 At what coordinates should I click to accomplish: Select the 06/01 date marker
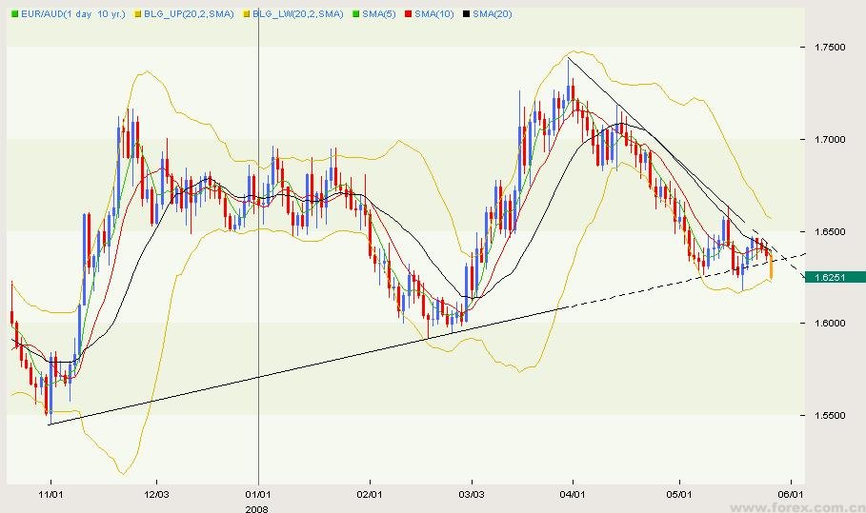tap(791, 495)
